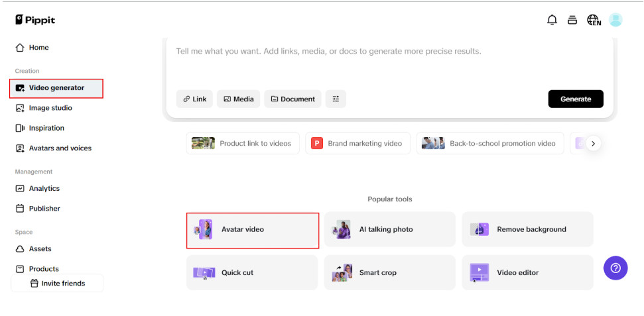Open the AI talking photo tool
Image resolution: width=644 pixels, height=316 pixels.
coord(390,229)
